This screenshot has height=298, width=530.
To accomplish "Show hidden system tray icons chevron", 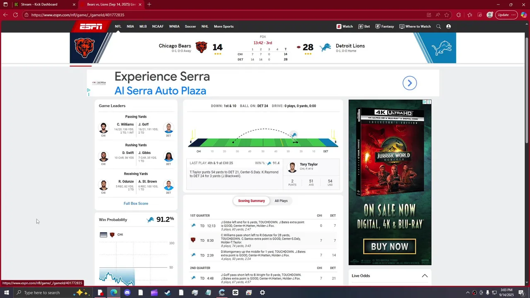I will [467, 293].
